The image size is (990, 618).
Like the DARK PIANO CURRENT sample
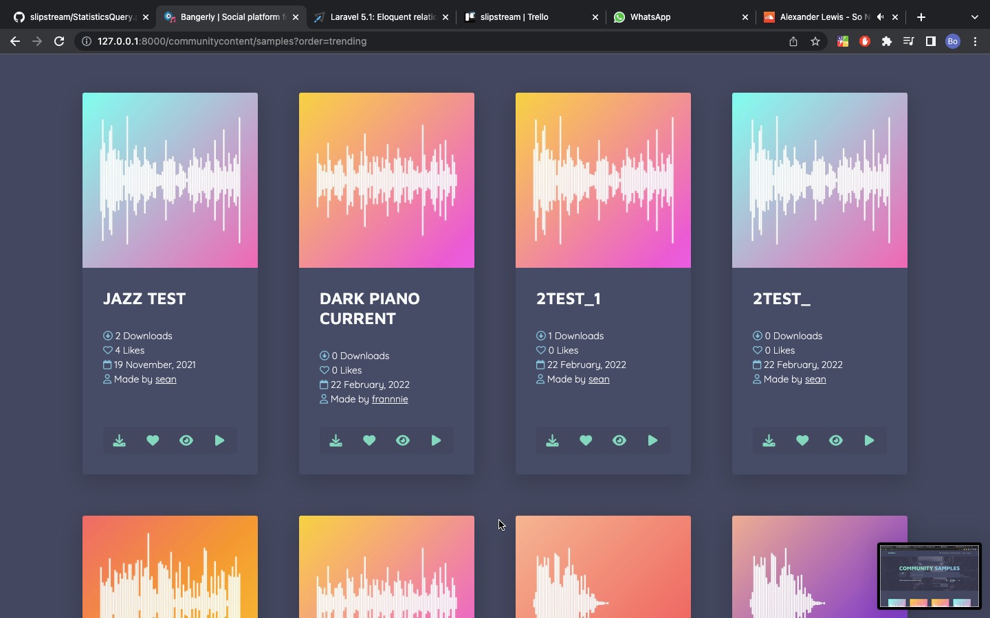(369, 441)
